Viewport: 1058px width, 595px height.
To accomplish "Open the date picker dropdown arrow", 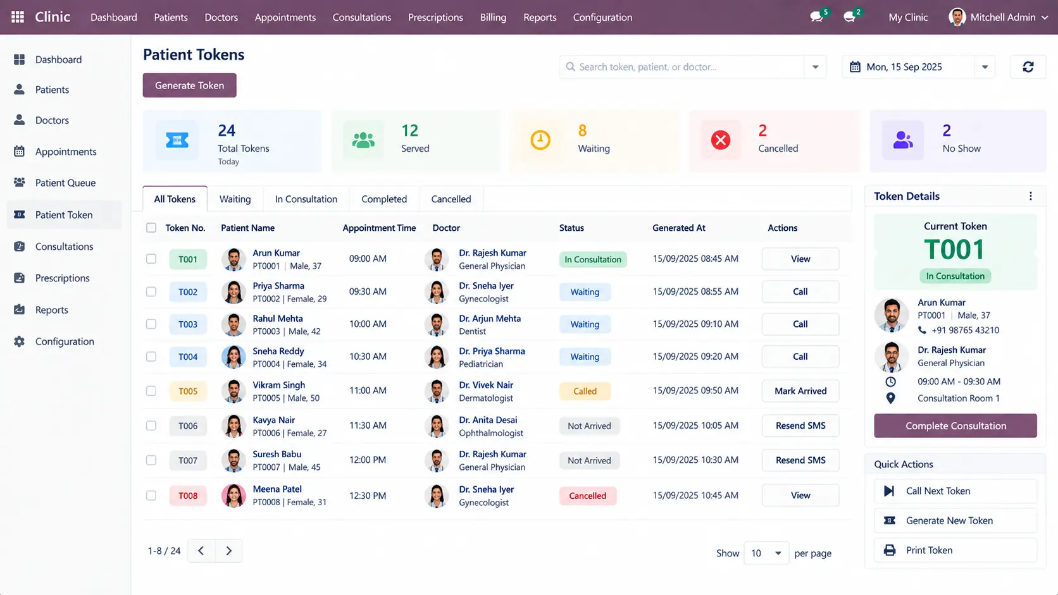I will (985, 67).
